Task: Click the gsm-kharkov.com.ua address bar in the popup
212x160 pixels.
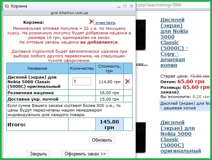Action: 69,13
